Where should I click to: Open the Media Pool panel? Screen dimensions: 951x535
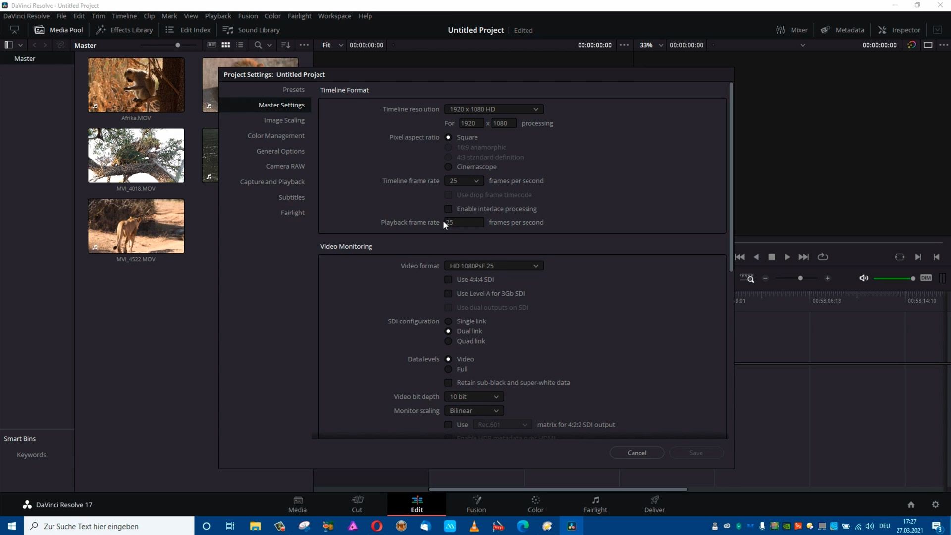tap(58, 30)
